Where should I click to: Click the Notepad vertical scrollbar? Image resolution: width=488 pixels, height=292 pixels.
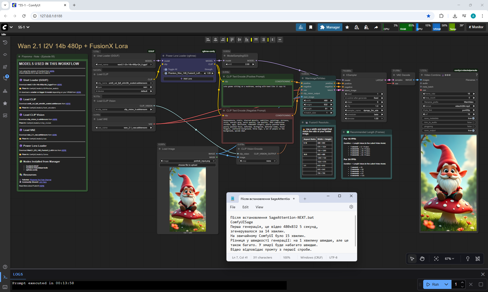click(x=355, y=230)
